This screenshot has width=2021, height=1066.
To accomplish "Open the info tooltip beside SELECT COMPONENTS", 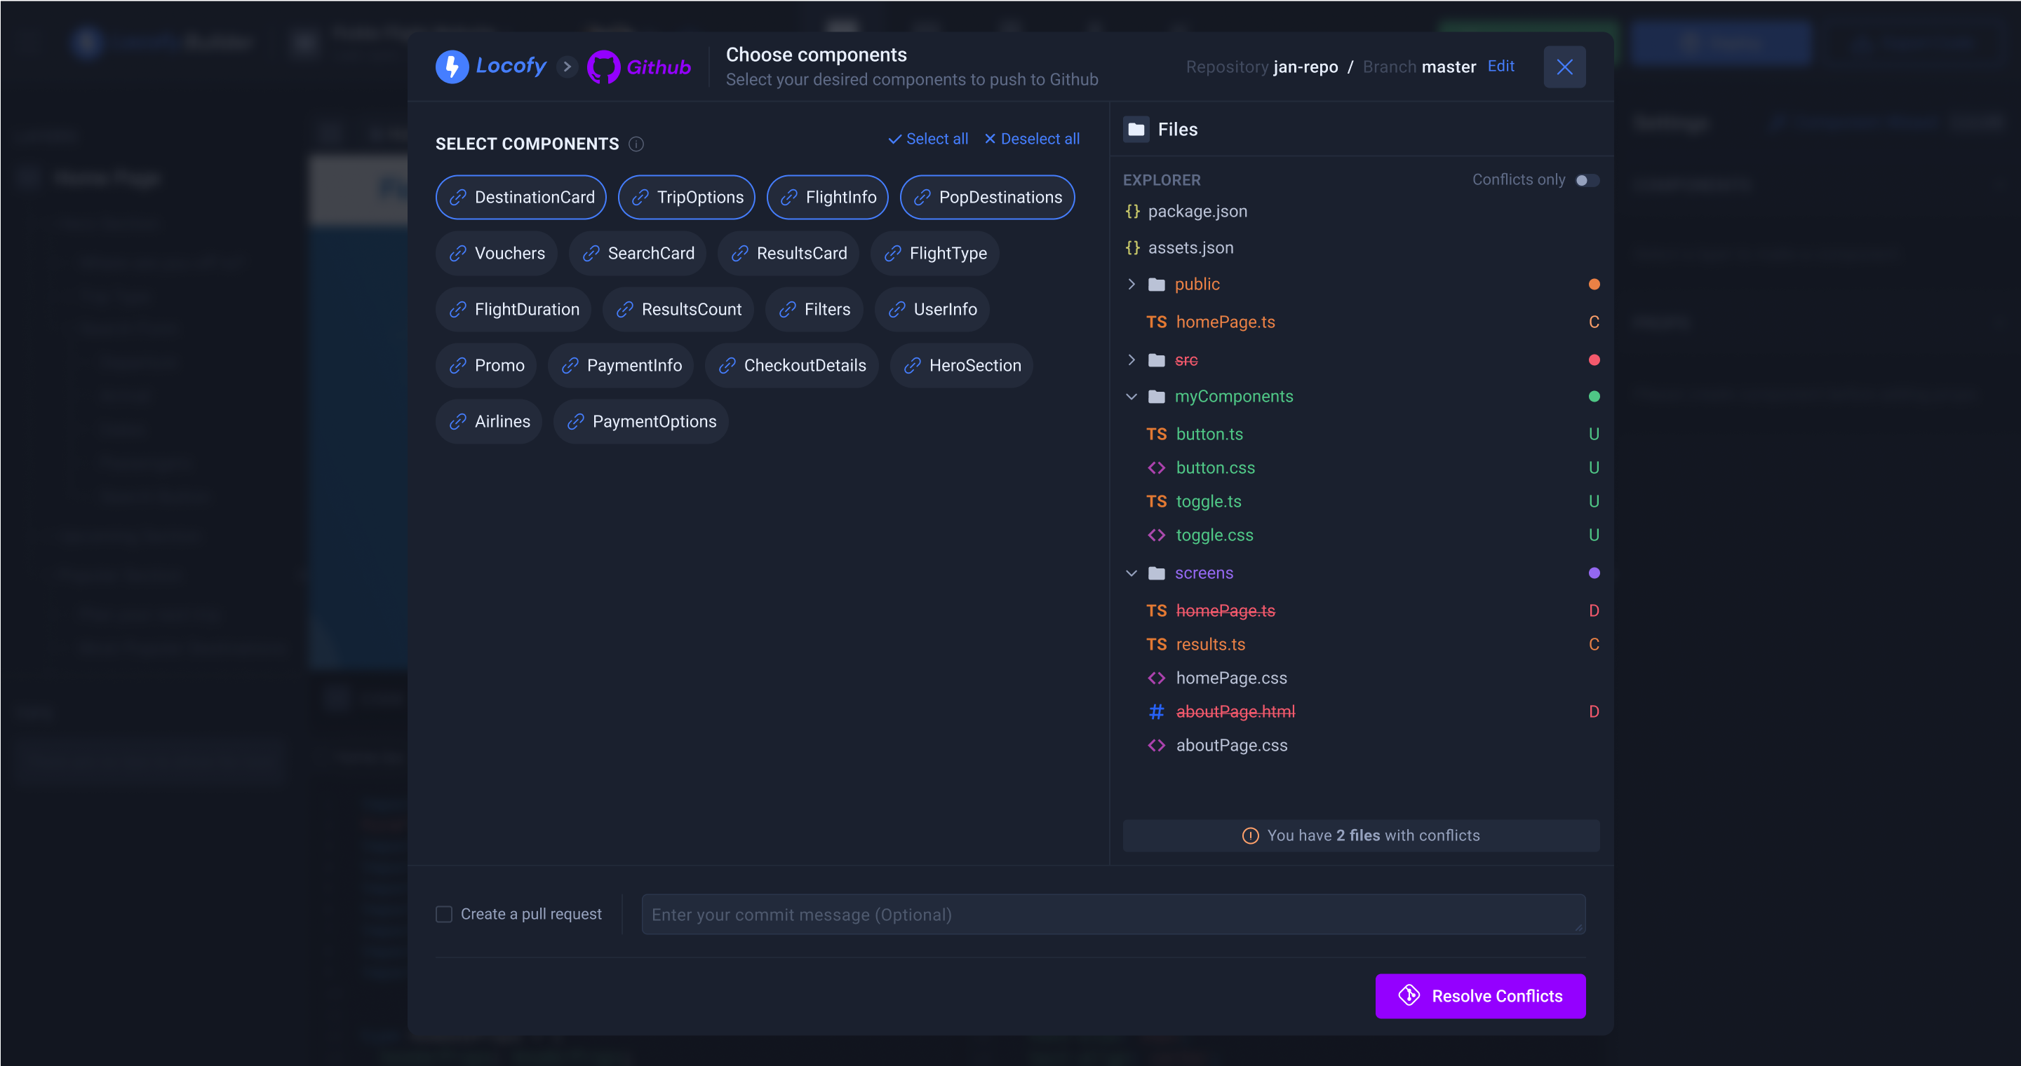I will pyautogui.click(x=636, y=144).
